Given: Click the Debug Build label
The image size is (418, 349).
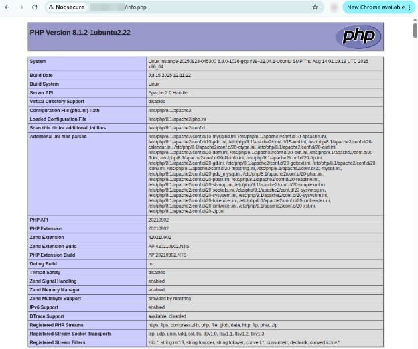Looking at the screenshot, I should [x=43, y=264].
